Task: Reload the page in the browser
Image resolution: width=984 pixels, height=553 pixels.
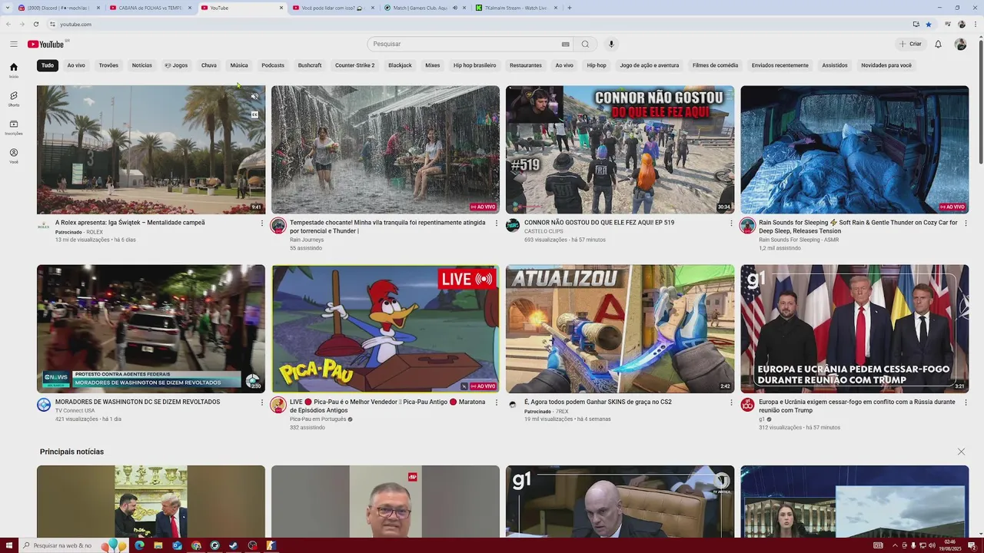Action: click(35, 24)
